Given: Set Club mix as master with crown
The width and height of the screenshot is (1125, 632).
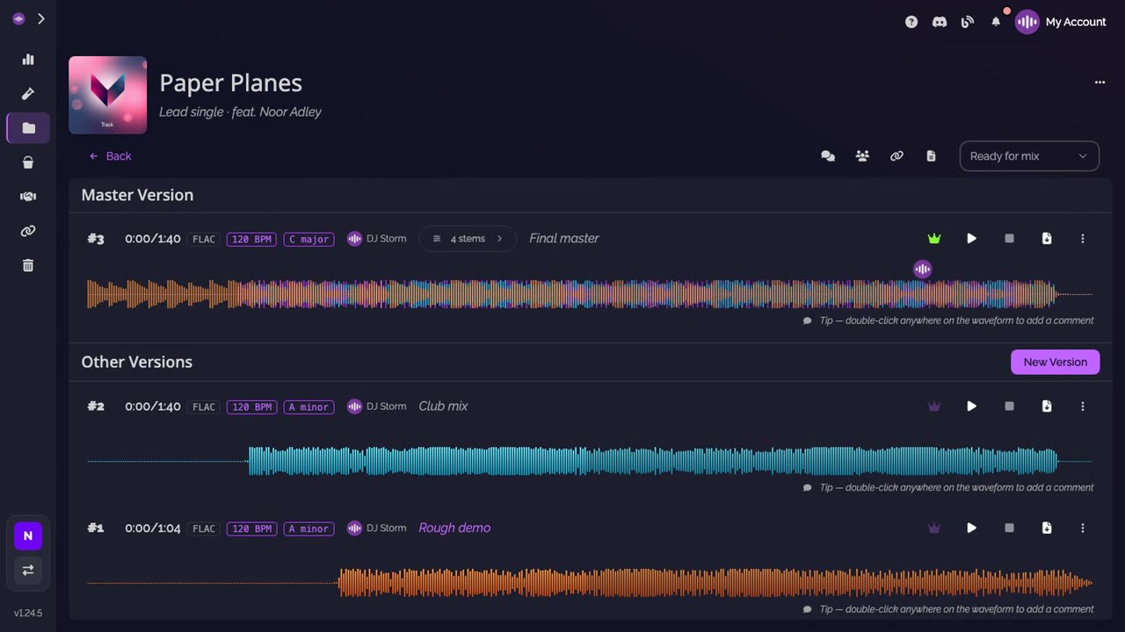Looking at the screenshot, I should pyautogui.click(x=934, y=406).
